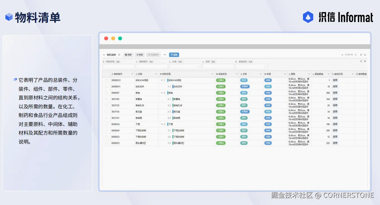Screen dimensions: 380x205
Task: Click the filter row reset icon
Action: (x=361, y=61)
